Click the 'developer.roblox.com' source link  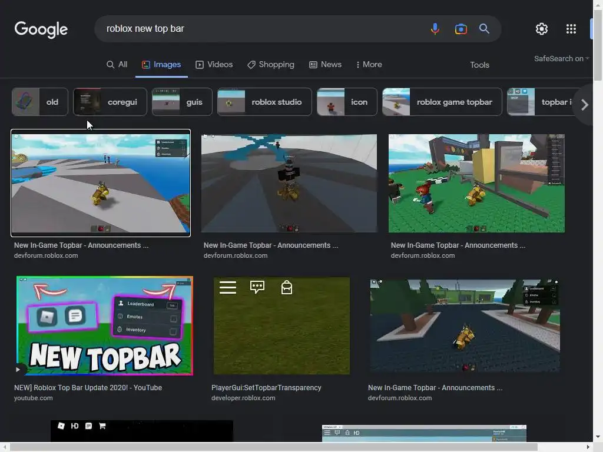point(243,398)
